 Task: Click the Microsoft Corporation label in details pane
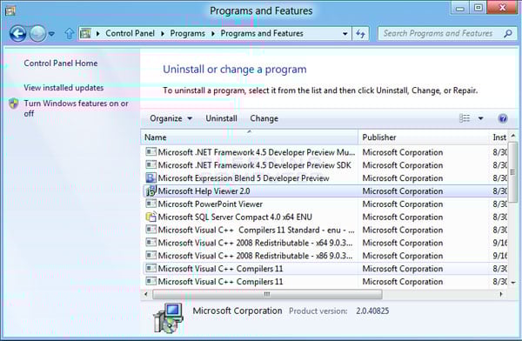click(238, 311)
